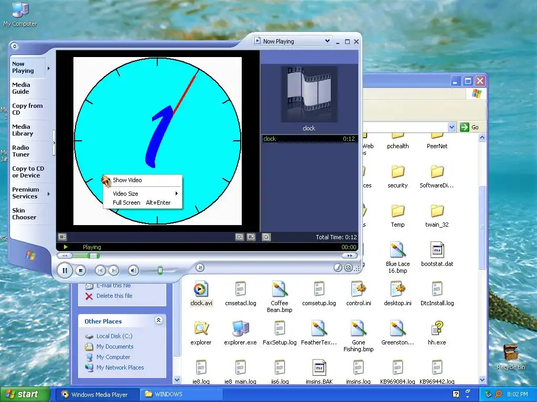Open Premium Services tab

tap(26, 193)
